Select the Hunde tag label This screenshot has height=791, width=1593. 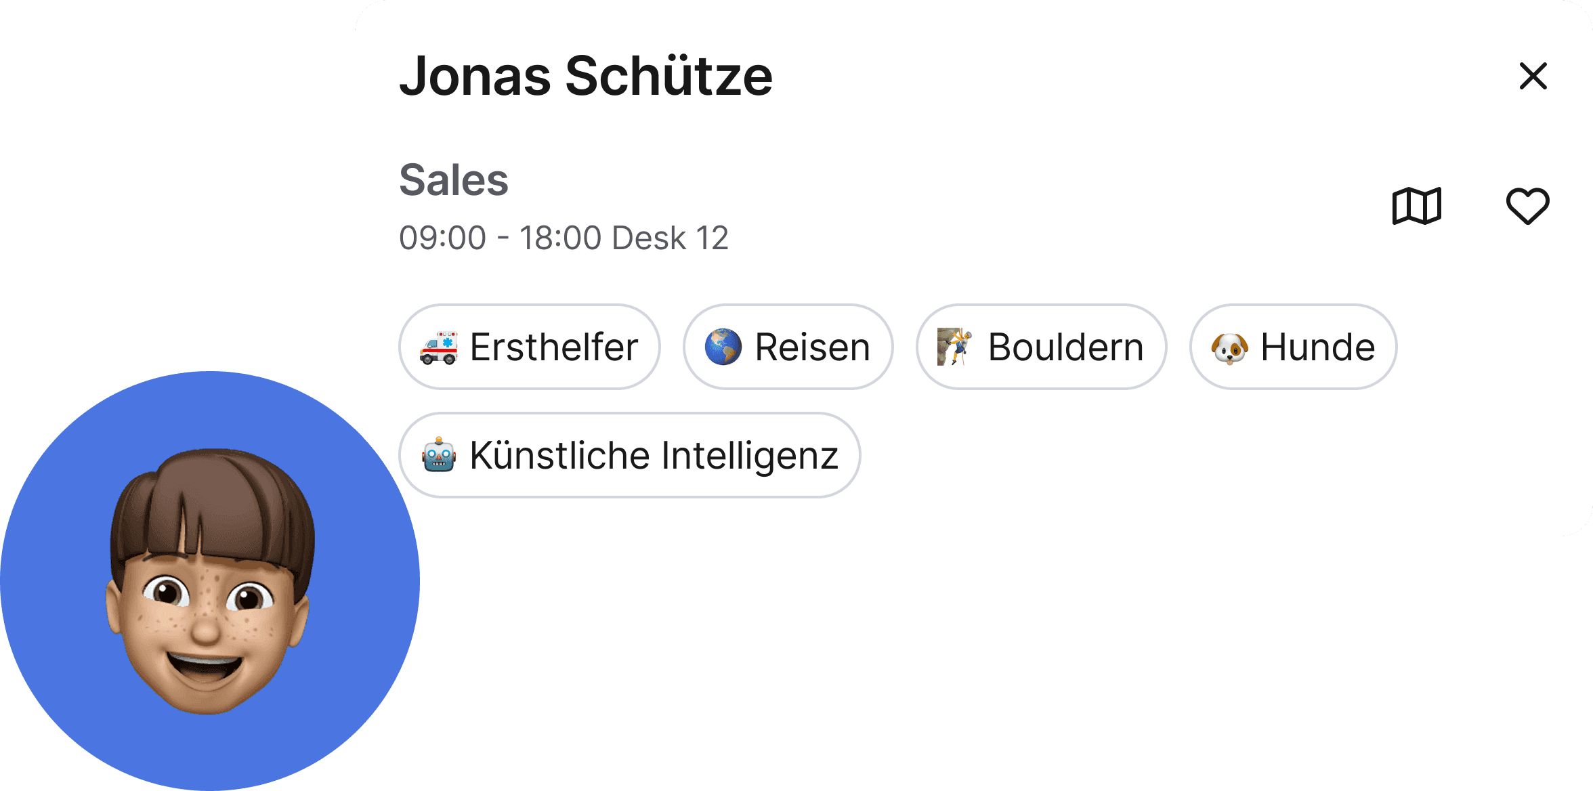click(1317, 347)
